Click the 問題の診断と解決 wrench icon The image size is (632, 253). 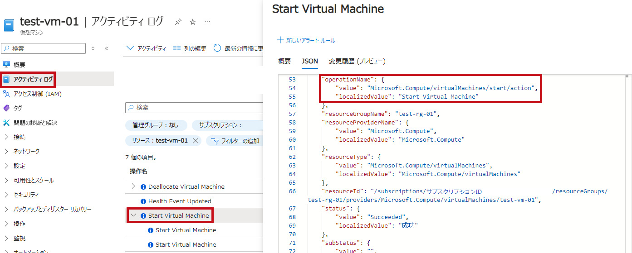tap(6, 123)
